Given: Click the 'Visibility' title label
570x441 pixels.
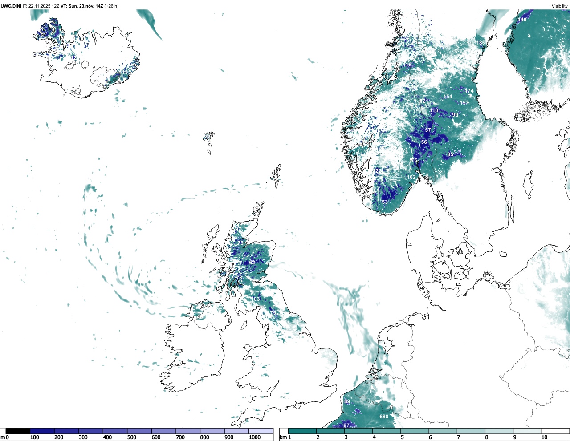Looking at the screenshot, I should click(x=560, y=6).
